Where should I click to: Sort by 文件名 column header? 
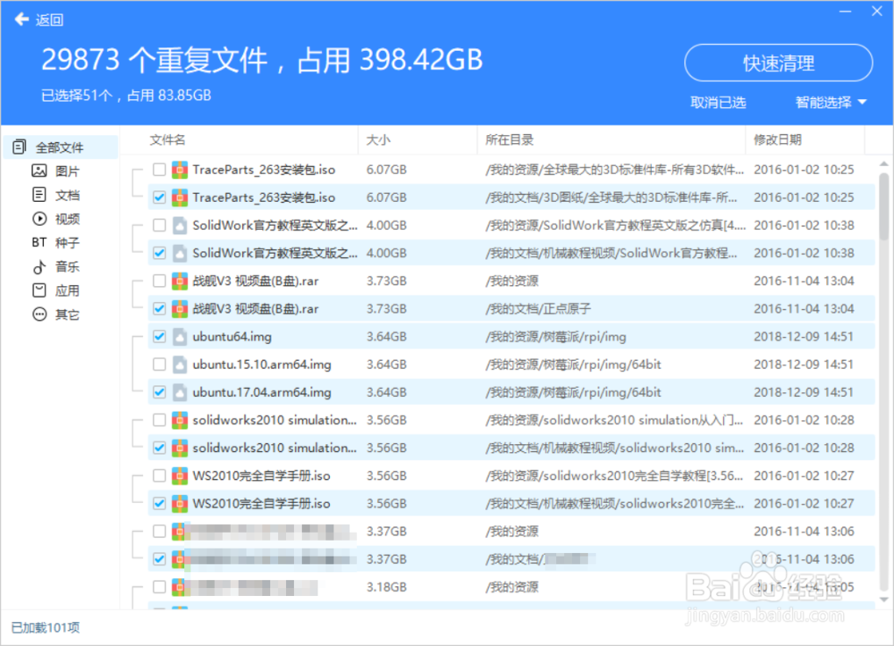coord(167,139)
